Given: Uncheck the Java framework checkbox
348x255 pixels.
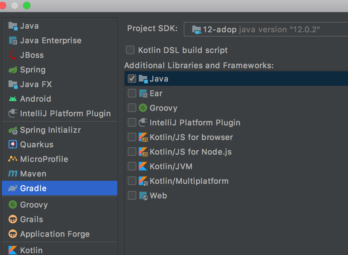Looking at the screenshot, I should [132, 79].
